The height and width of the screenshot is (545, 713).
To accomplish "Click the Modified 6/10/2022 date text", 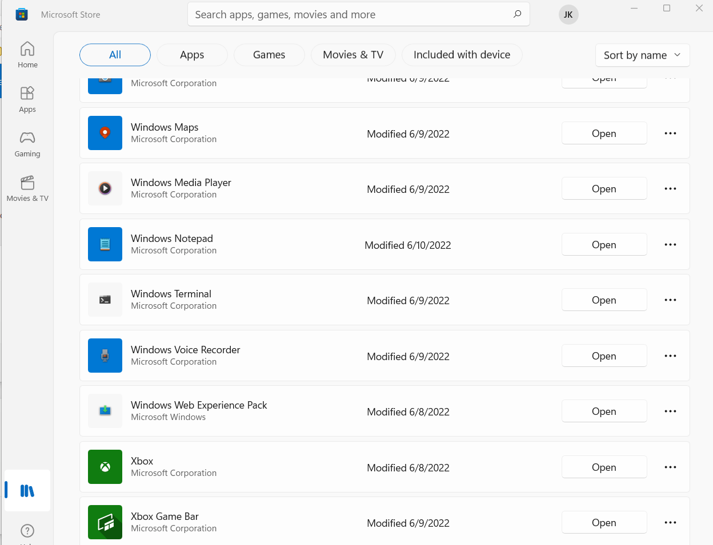I will tap(408, 245).
